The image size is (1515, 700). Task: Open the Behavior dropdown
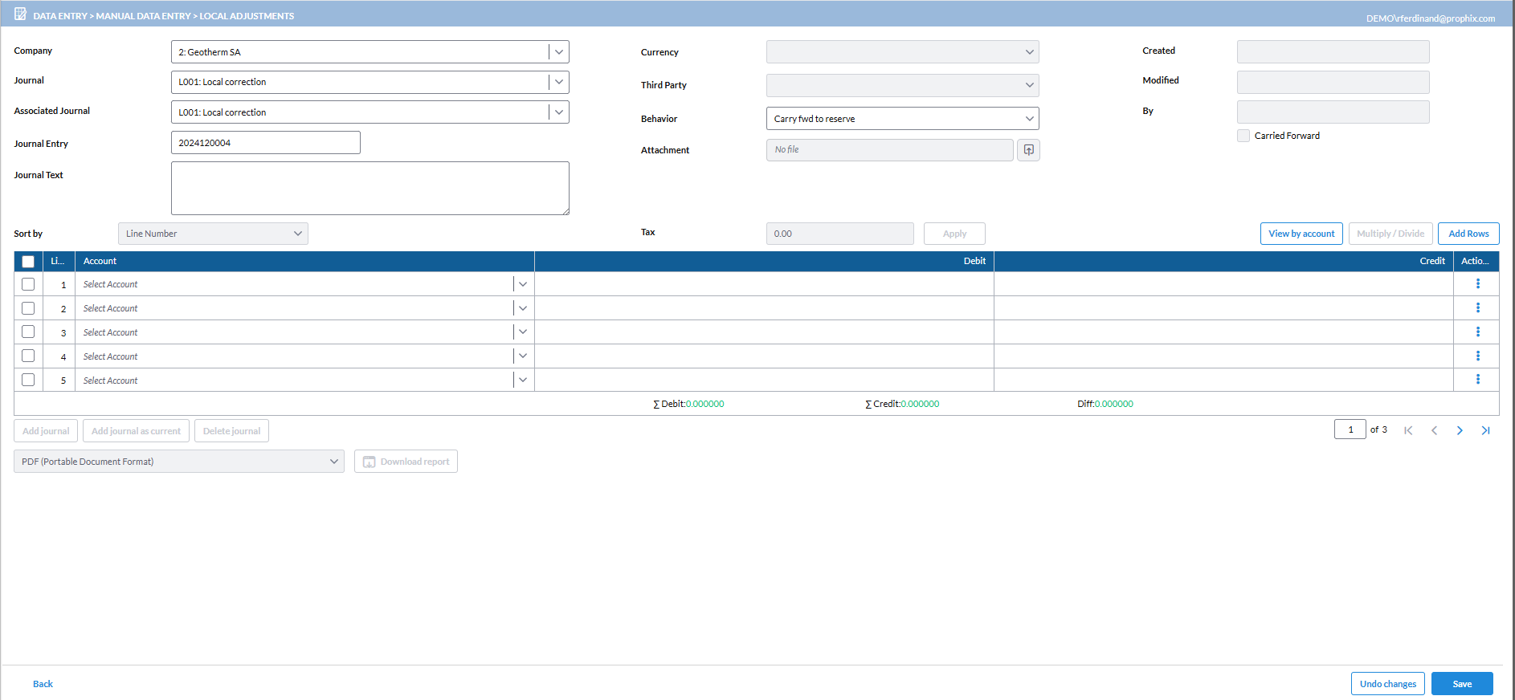(1029, 119)
